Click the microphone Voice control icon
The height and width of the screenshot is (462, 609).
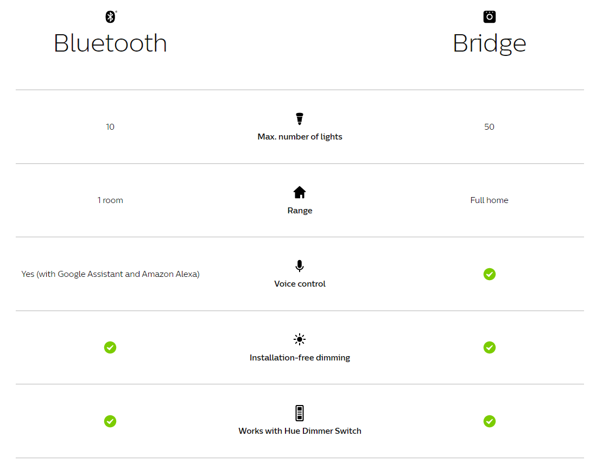coord(300,266)
